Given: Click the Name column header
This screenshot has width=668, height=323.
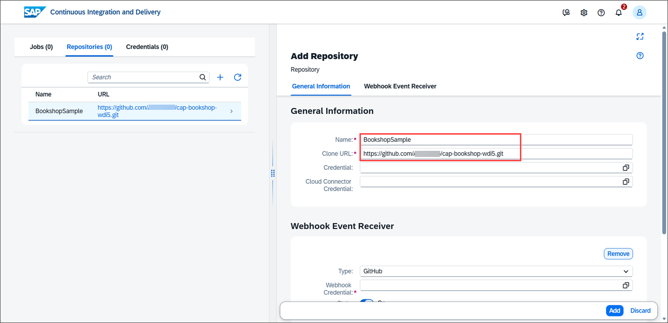Looking at the screenshot, I should [x=43, y=94].
